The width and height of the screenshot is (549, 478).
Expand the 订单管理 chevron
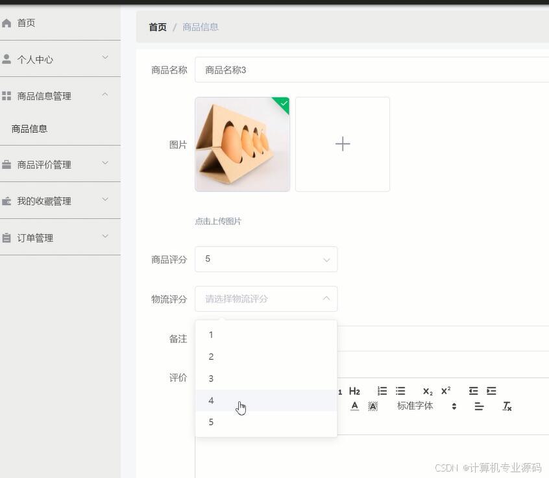point(105,236)
